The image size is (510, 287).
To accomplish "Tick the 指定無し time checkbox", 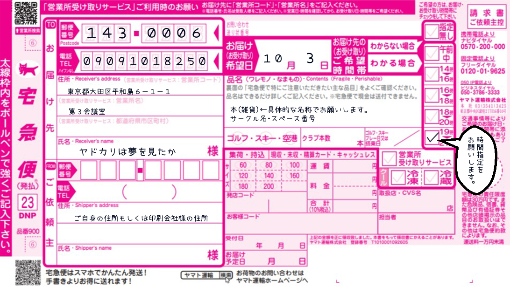I will 432,32.
